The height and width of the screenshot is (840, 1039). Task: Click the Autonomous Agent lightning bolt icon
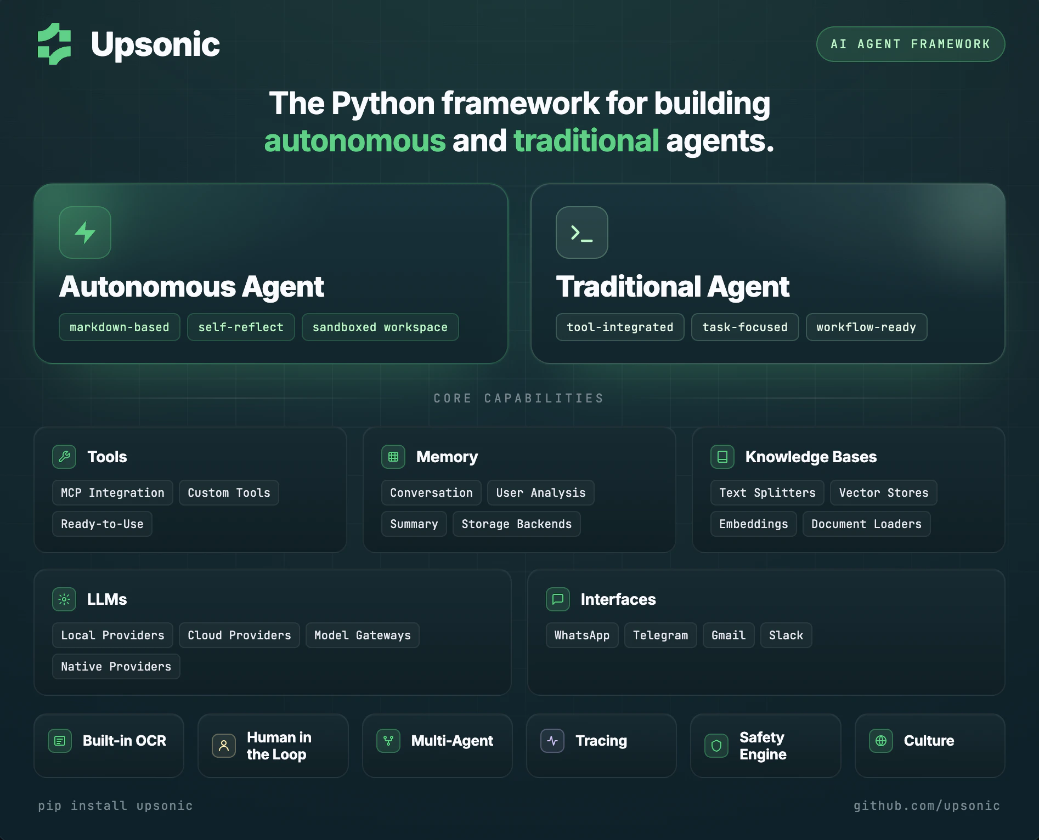click(x=85, y=232)
